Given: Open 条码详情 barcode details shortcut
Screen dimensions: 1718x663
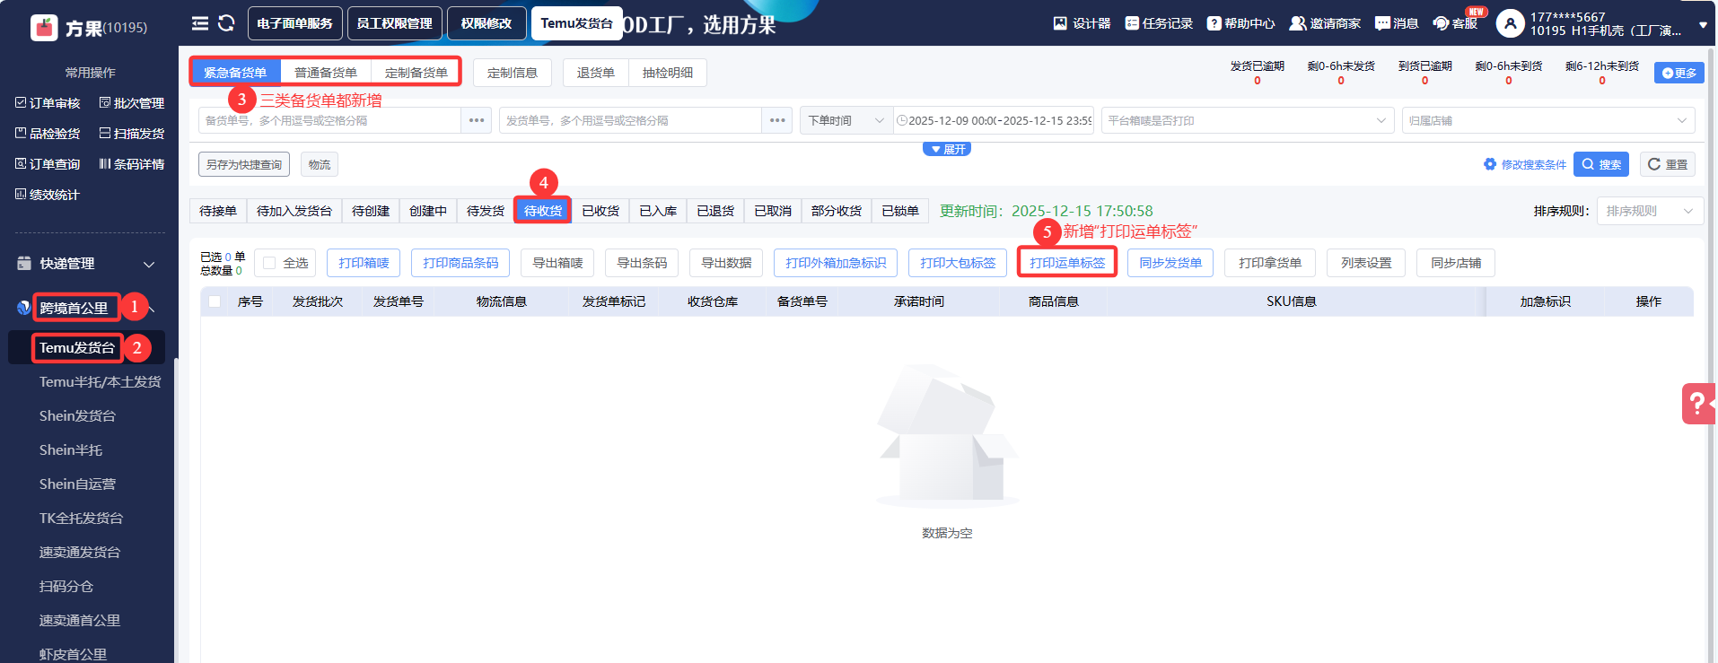Looking at the screenshot, I should coord(132,164).
